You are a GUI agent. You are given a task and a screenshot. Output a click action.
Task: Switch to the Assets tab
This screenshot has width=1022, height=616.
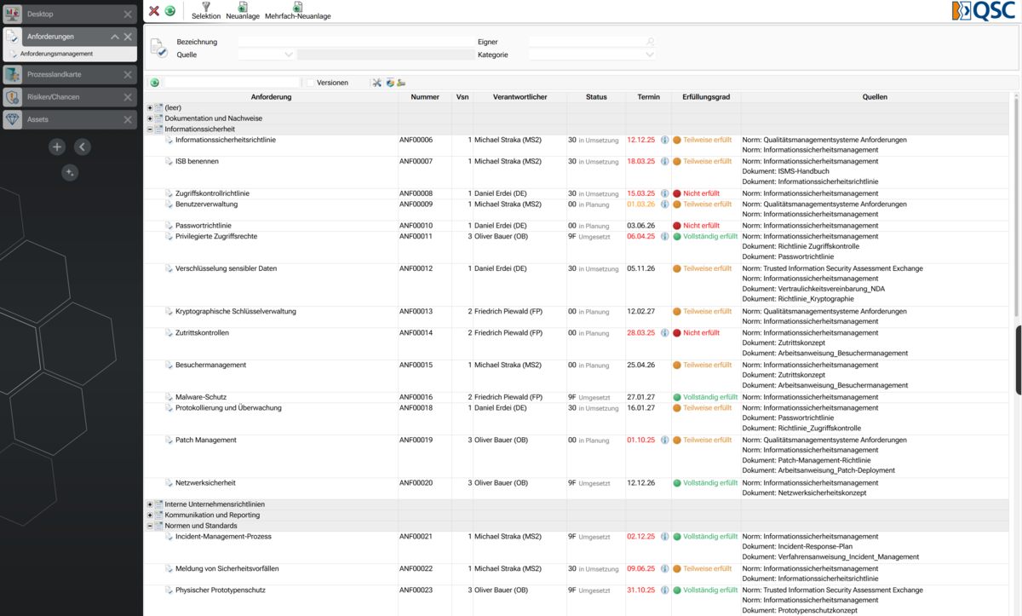pos(69,120)
